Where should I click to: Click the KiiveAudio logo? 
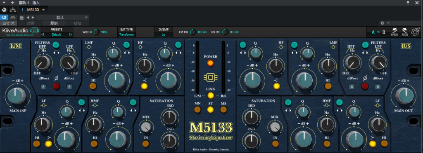(21, 32)
